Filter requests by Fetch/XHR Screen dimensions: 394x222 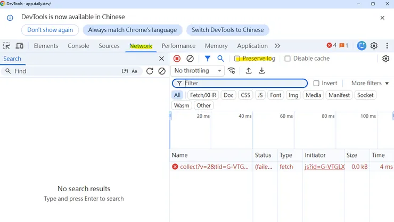point(203,95)
